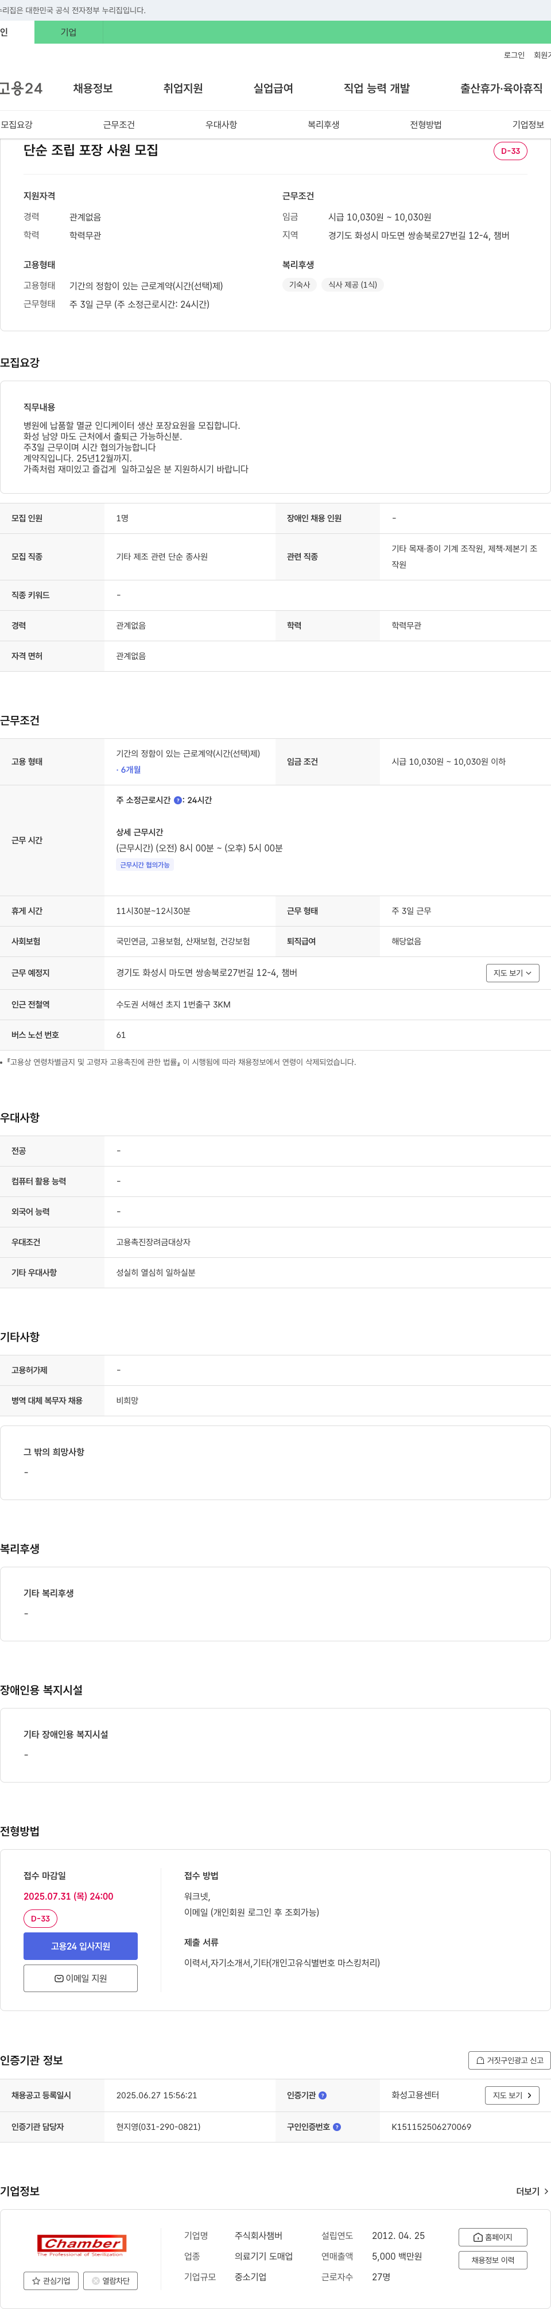551x2309 pixels.
Task: Click the 고용24 입사지원 apply button
Action: click(80, 1947)
